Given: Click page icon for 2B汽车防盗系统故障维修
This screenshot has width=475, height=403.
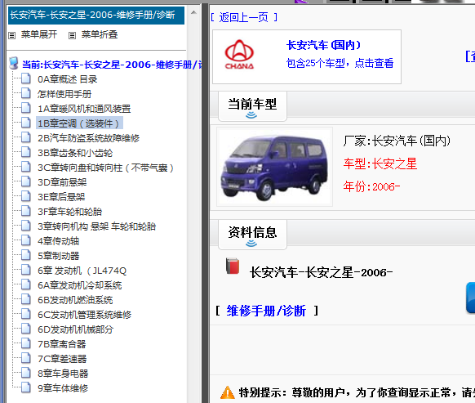Looking at the screenshot, I should (26, 137).
